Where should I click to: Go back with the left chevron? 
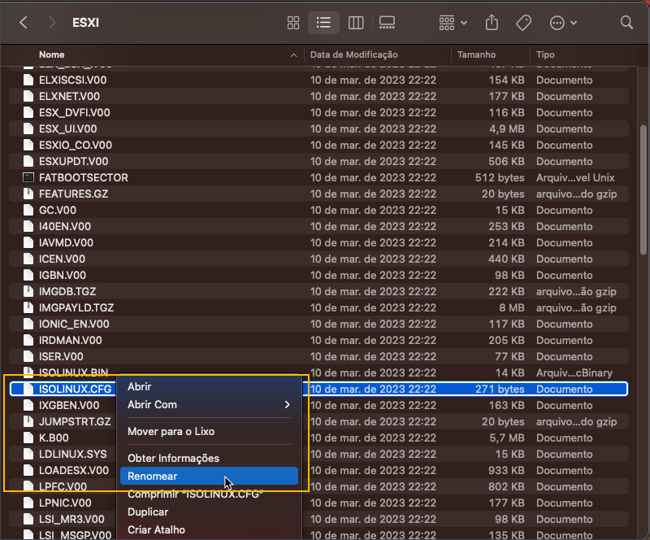24,23
